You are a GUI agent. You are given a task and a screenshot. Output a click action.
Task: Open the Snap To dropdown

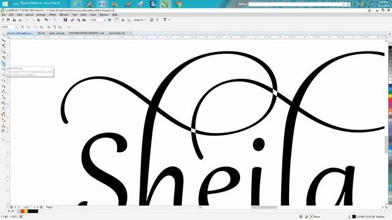pos(140,20)
